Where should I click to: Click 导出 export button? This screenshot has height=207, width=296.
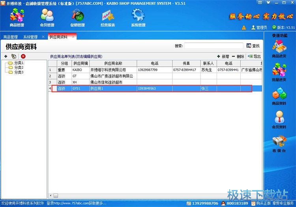click(x=254, y=57)
